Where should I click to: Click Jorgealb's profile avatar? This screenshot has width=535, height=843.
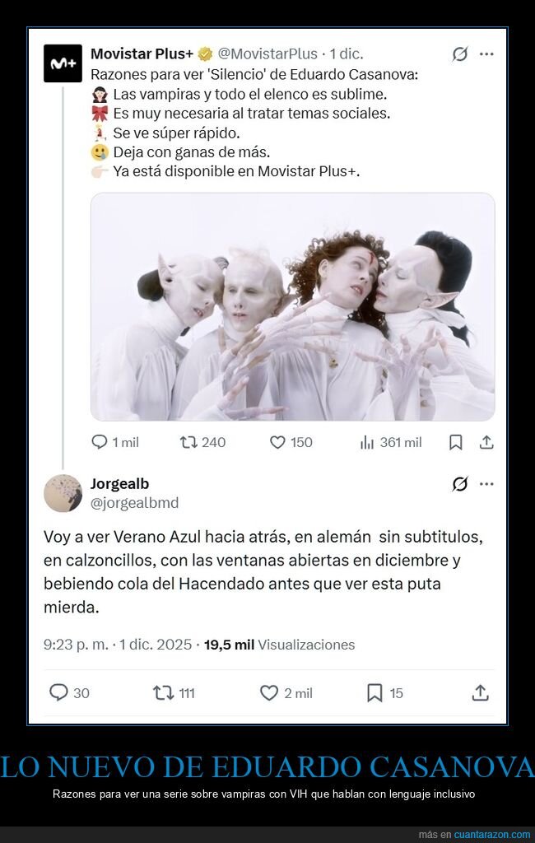[63, 493]
